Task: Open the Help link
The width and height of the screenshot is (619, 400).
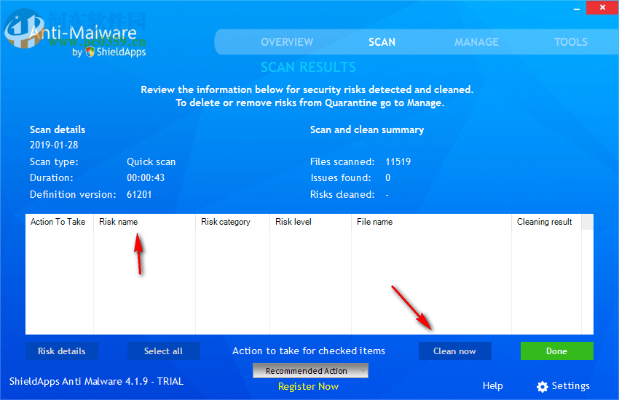Action: 493,385
